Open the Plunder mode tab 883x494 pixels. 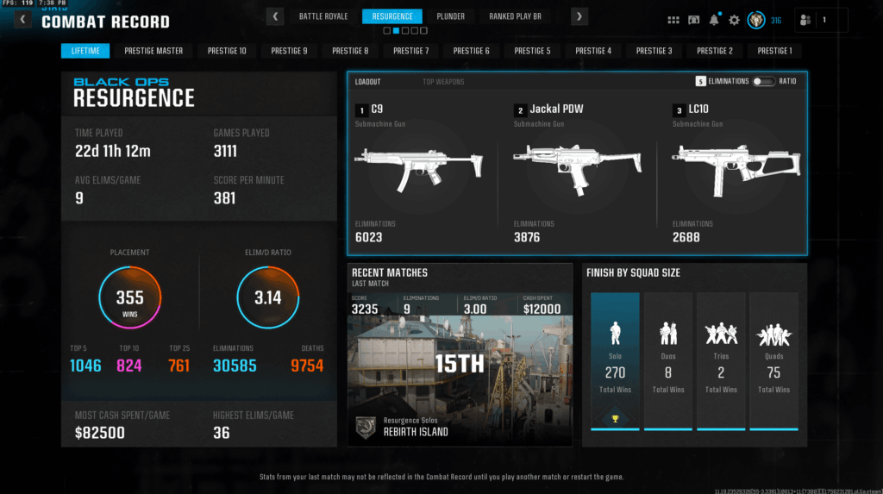point(450,16)
